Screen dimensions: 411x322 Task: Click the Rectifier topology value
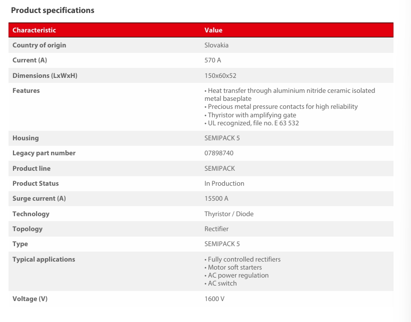click(216, 229)
